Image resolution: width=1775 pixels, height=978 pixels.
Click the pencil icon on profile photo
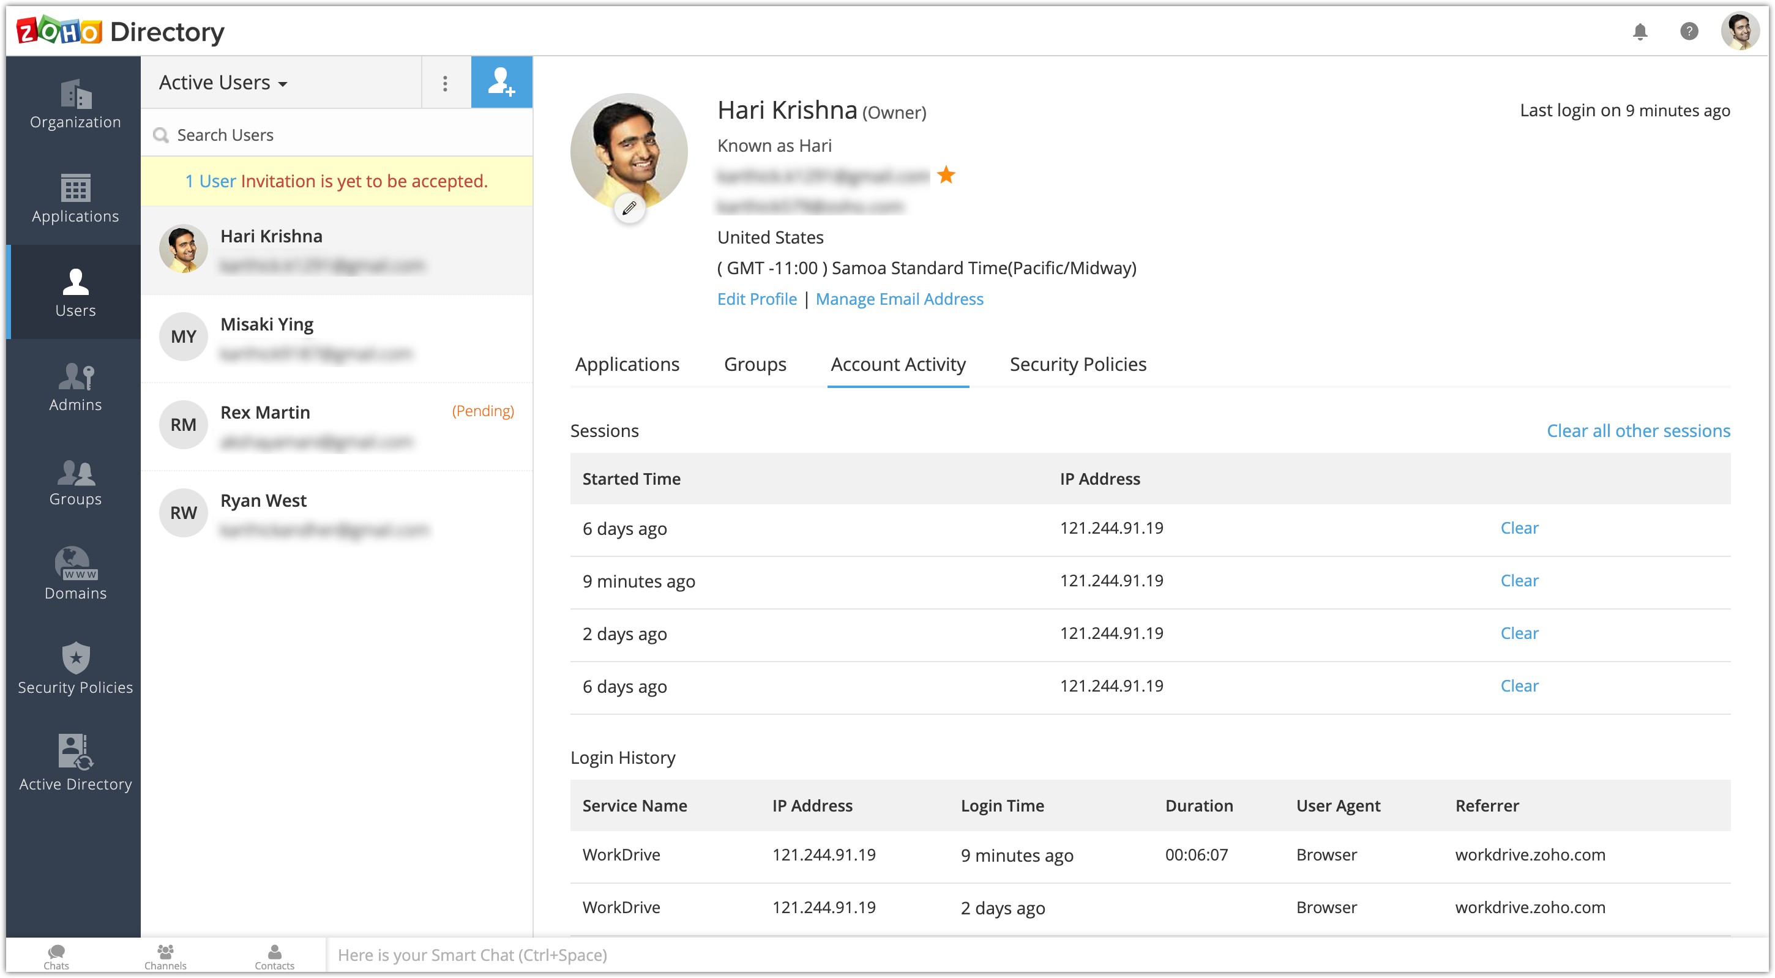coord(629,208)
